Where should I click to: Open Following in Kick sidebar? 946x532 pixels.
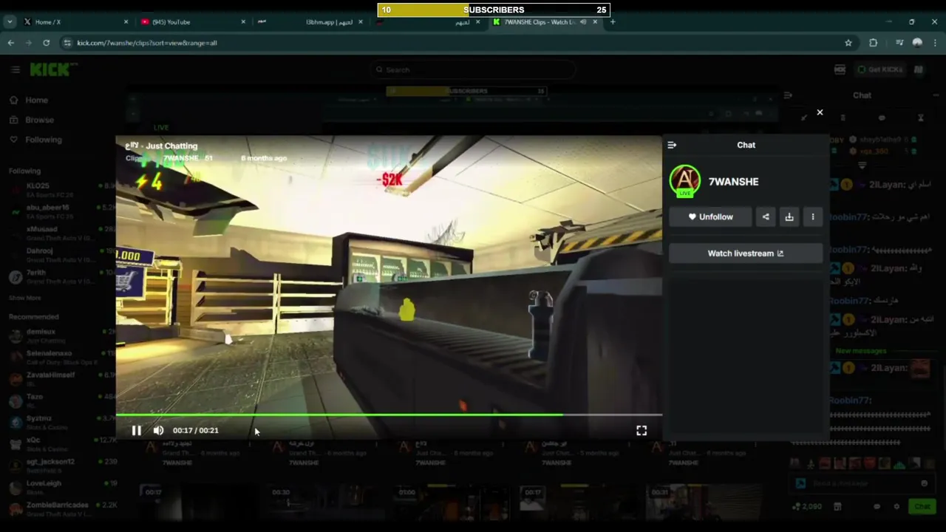(44, 140)
